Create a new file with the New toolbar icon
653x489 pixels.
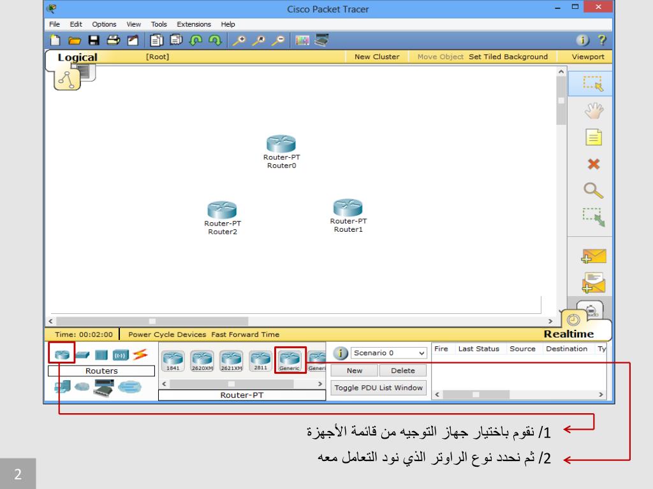[x=55, y=40]
